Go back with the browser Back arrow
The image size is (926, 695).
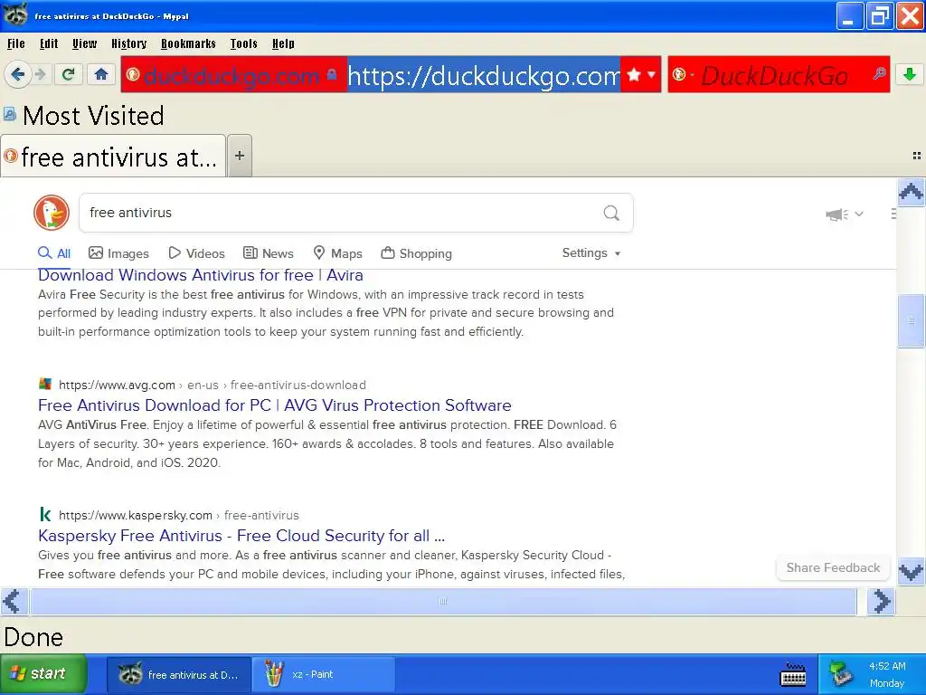tap(18, 74)
